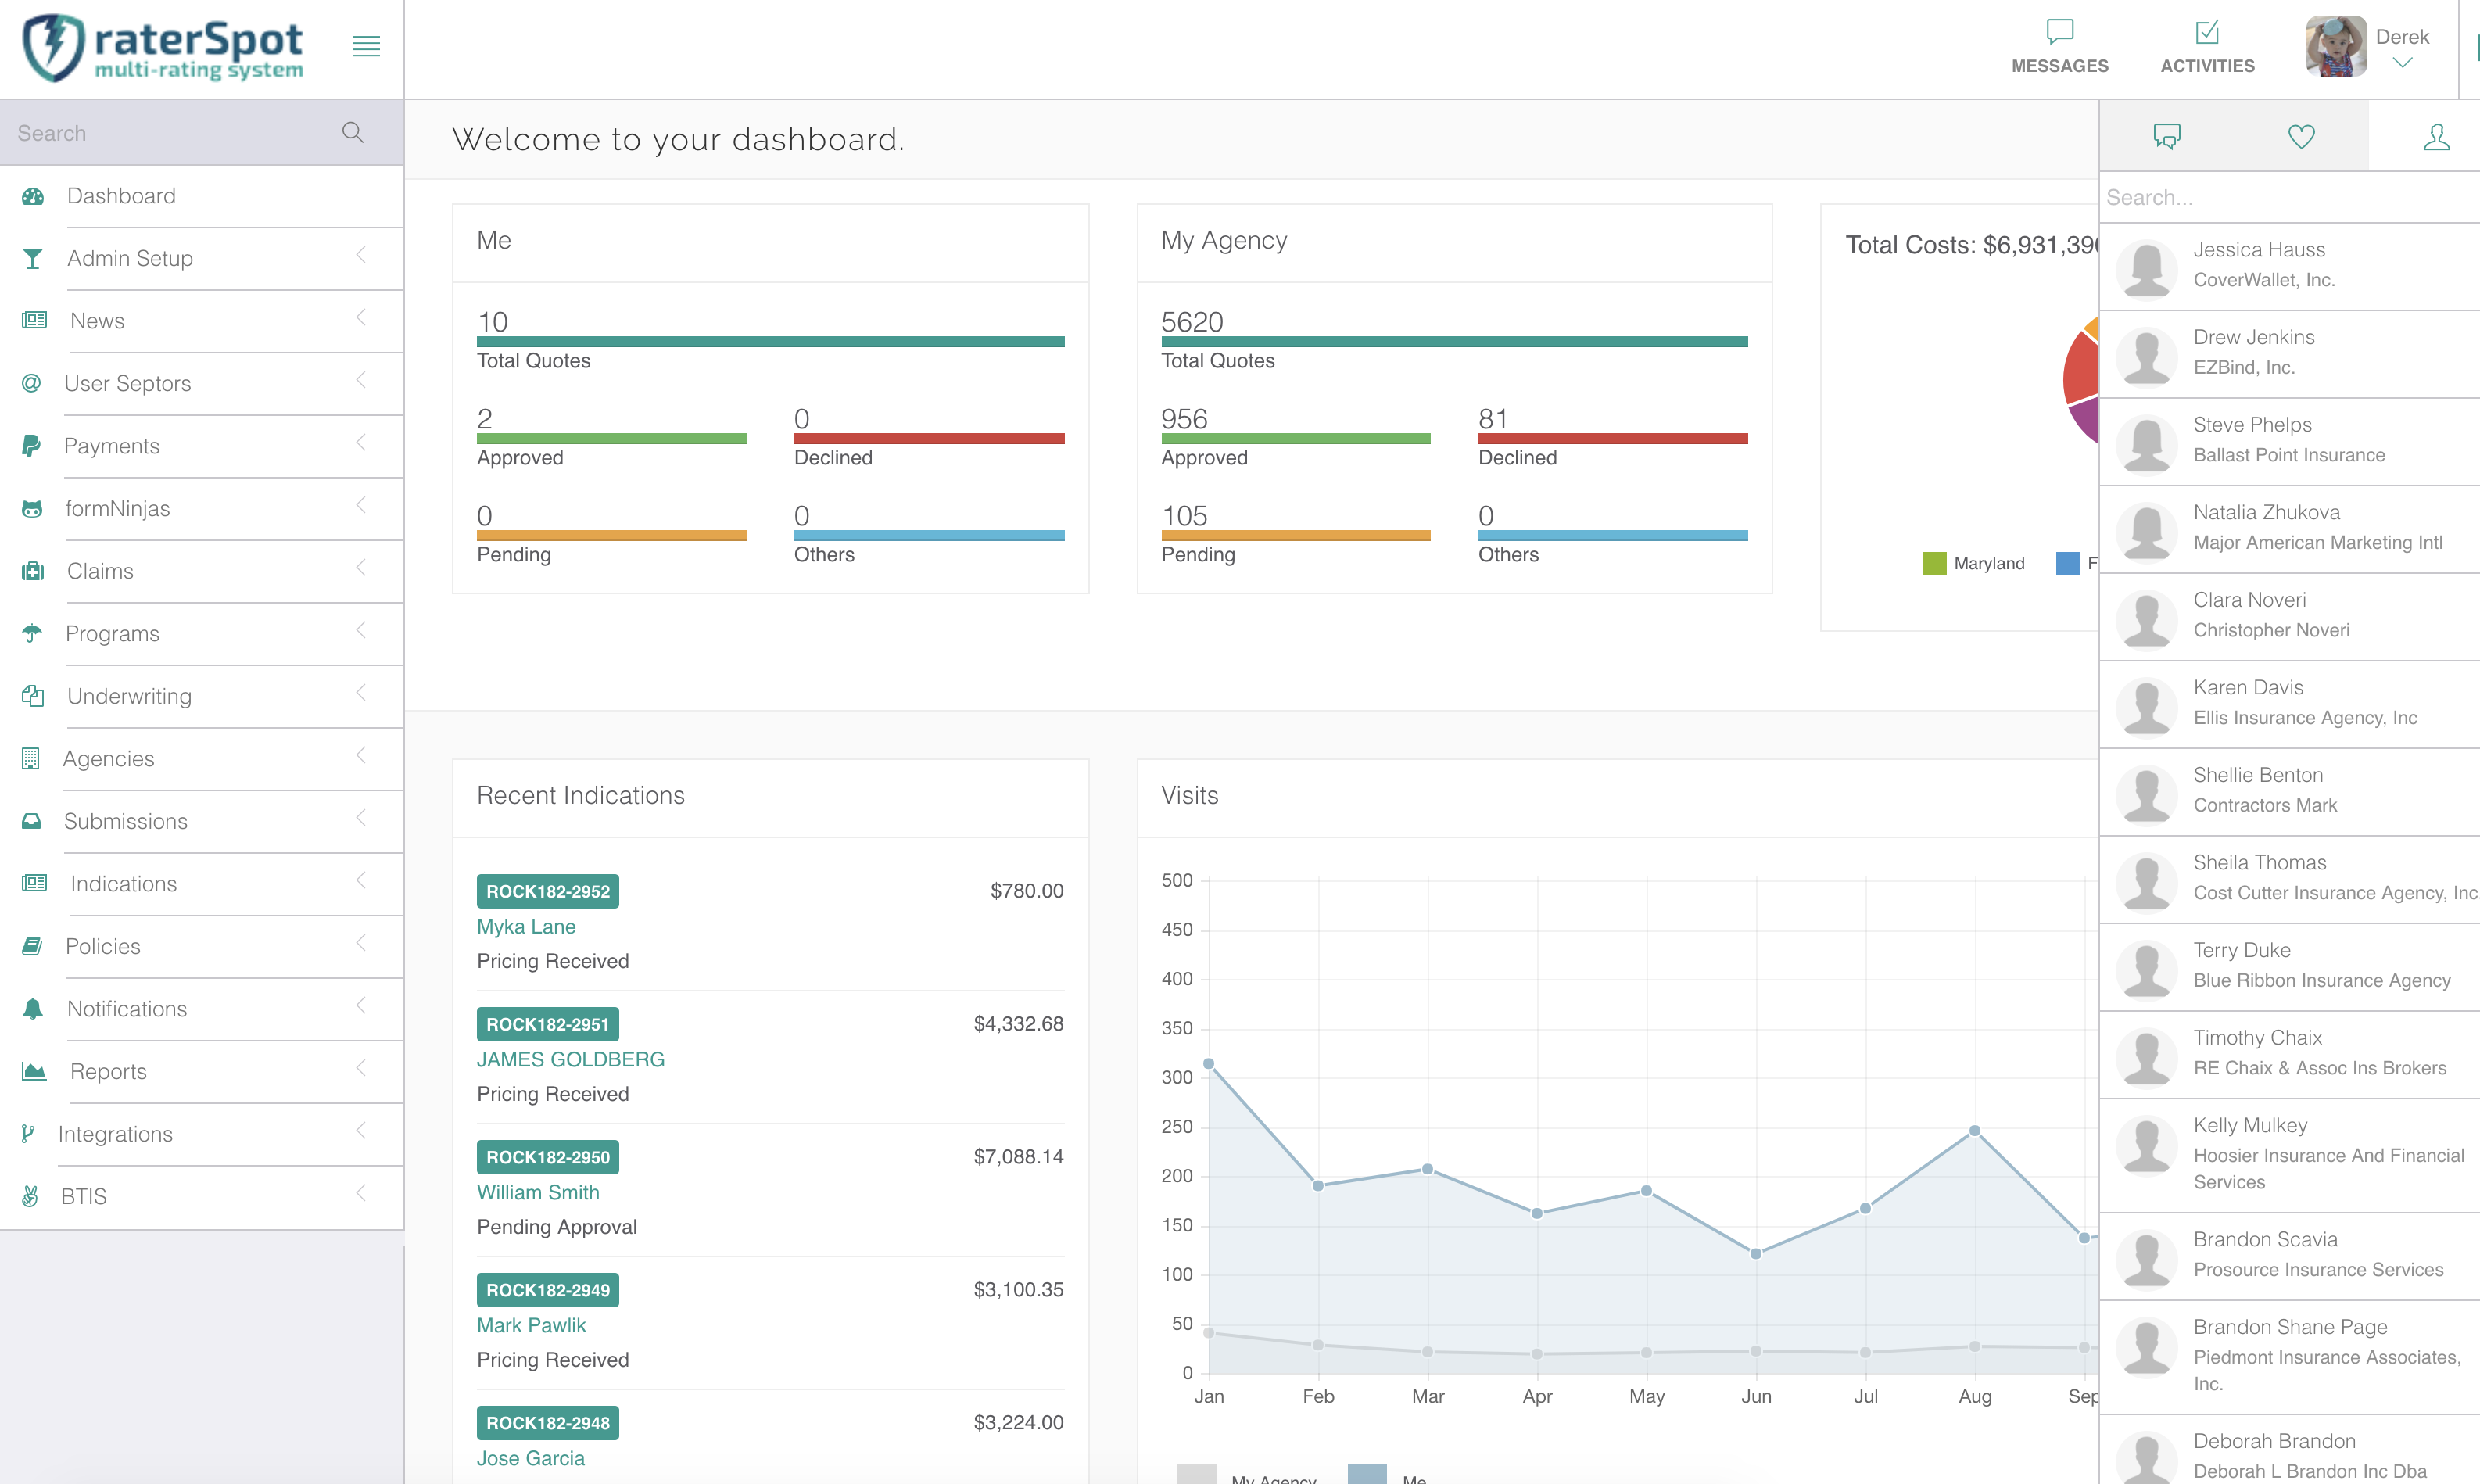Click the Programs umbrella icon
2480x1484 pixels.
(32, 633)
